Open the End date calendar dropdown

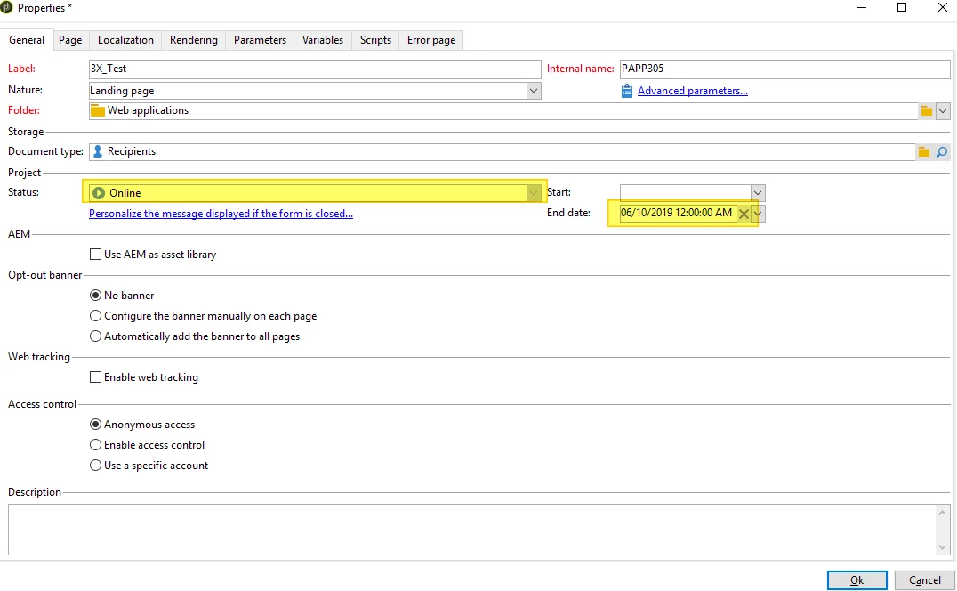(758, 214)
